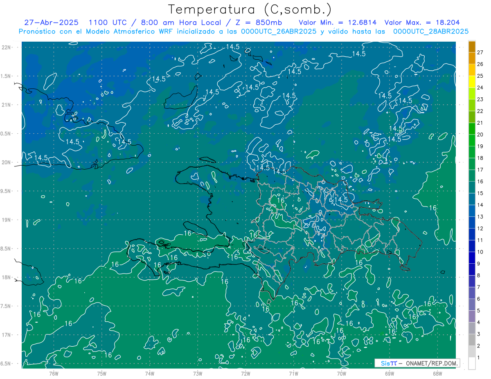The width and height of the screenshot is (491, 379).
Task: Click the 'Temperatura (C,somb.)' chart title
Action: click(x=250, y=9)
